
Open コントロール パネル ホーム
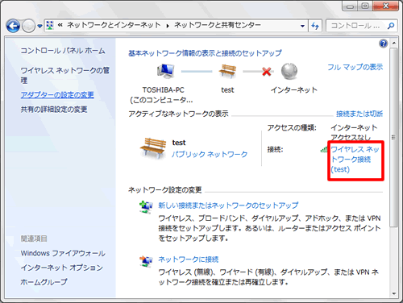(63, 51)
